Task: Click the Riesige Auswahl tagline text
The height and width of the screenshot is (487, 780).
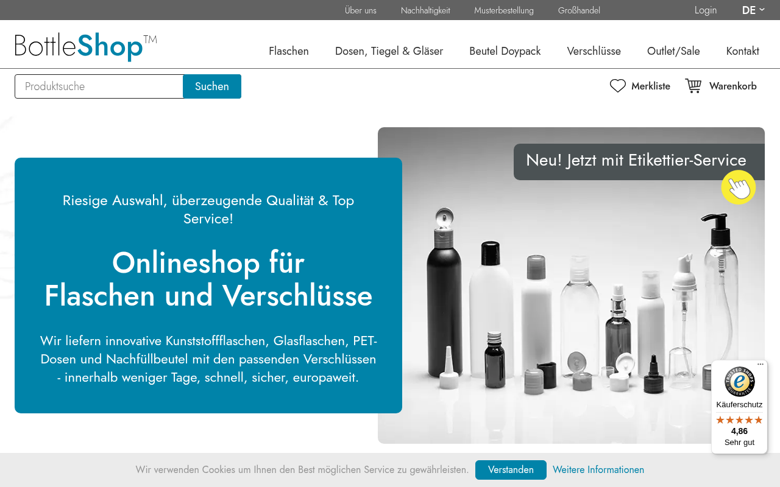Action: (208, 209)
